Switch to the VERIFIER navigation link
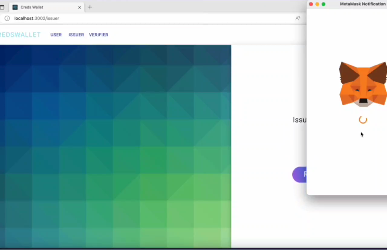 click(x=99, y=35)
